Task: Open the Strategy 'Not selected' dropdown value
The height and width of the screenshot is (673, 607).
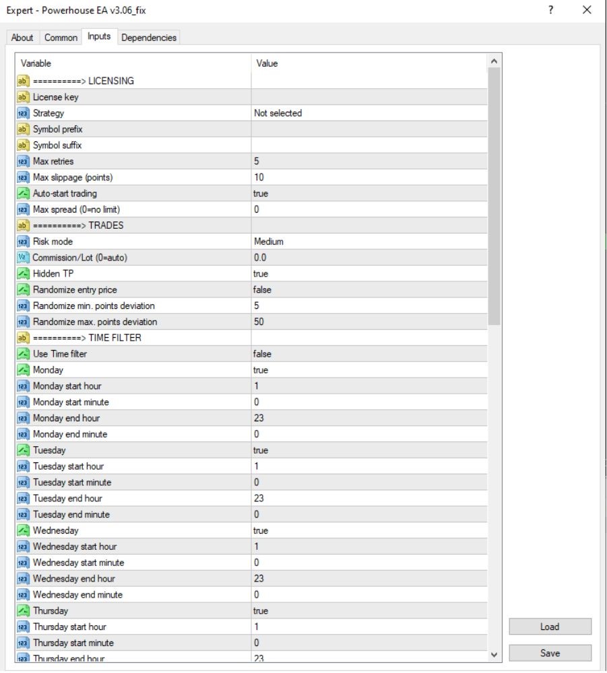Action: tap(369, 113)
